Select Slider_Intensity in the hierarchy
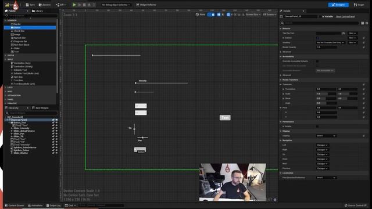The height and width of the screenshot is (209, 372). click(22, 128)
